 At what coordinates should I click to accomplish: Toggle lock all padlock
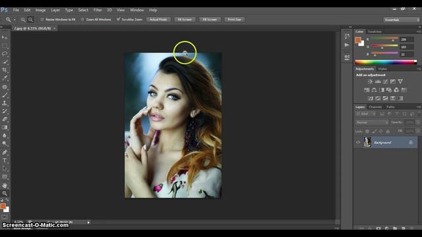388,131
